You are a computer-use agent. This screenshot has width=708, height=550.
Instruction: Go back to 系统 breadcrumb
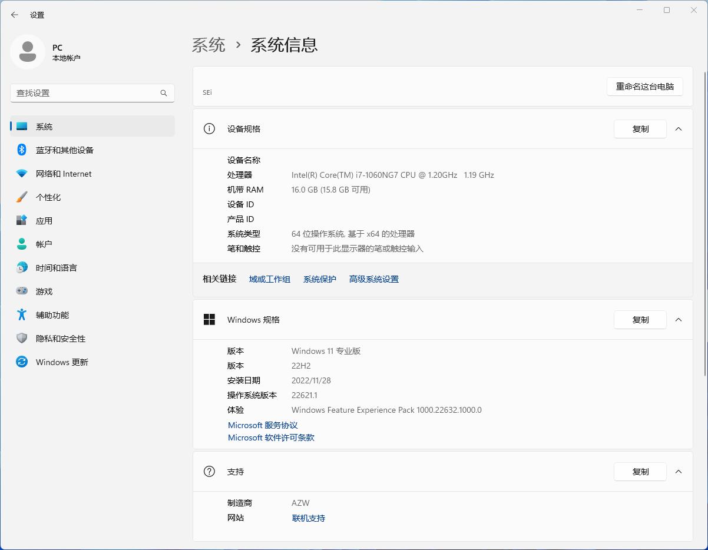point(209,45)
